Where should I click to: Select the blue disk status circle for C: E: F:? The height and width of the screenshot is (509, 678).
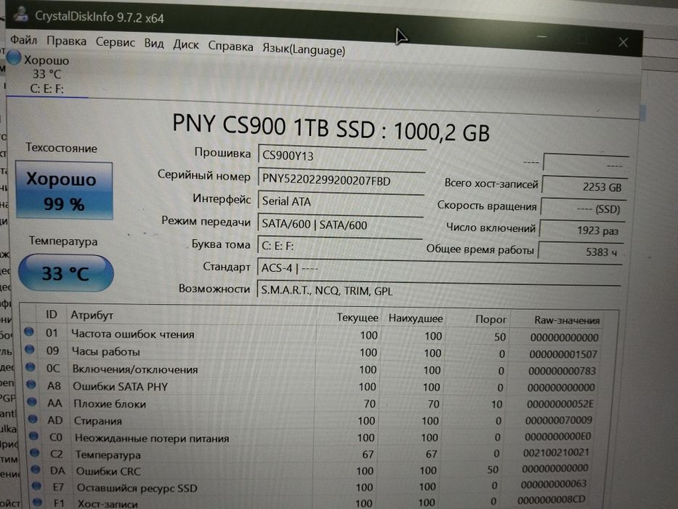coord(13,57)
